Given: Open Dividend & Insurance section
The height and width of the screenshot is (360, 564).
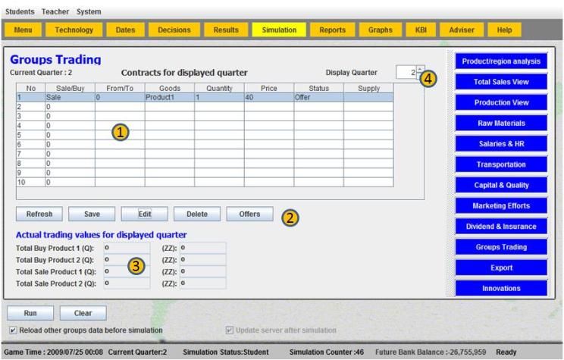Looking at the screenshot, I should 501,226.
